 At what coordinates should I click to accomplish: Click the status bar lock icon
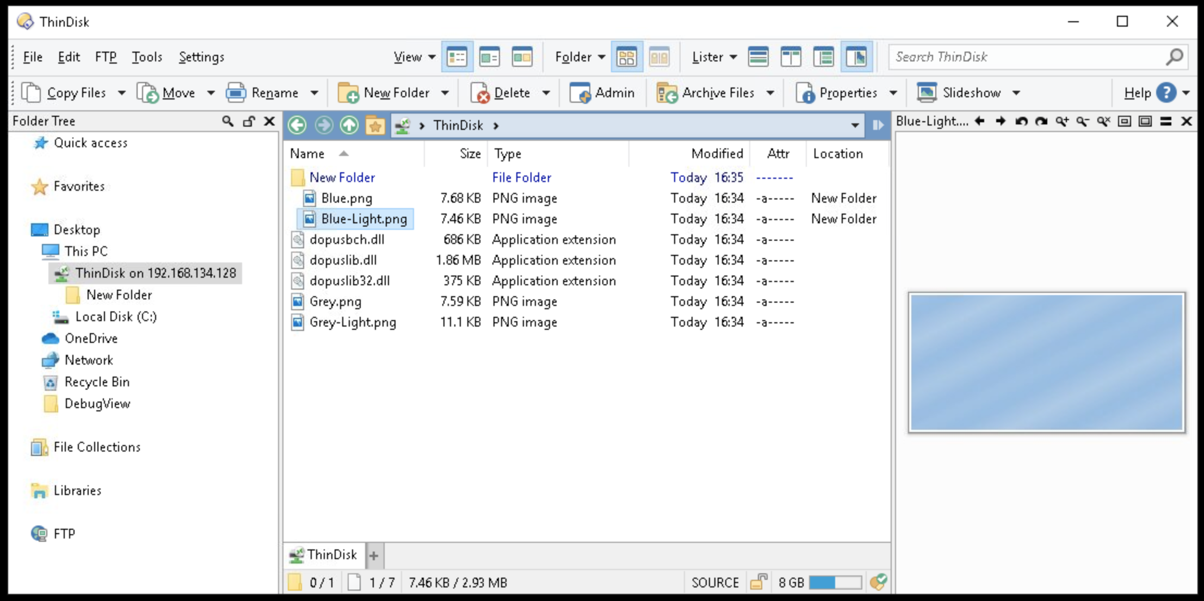pyautogui.click(x=759, y=583)
